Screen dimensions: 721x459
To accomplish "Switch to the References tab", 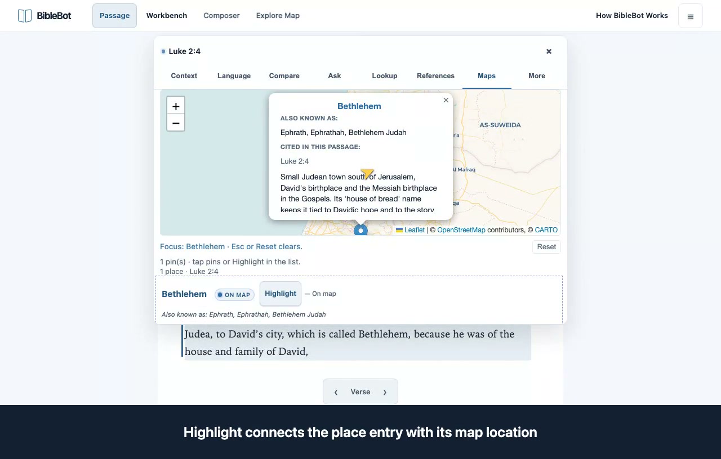I will click(435, 76).
